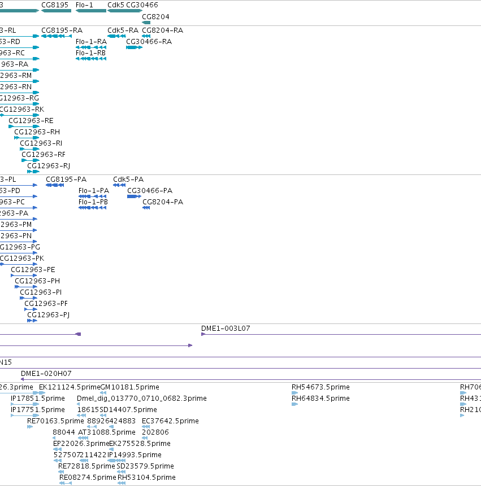Select protein CG12963-PI
Image resolution: width=481 pixels, height=486 pixels.
[x=29, y=298]
